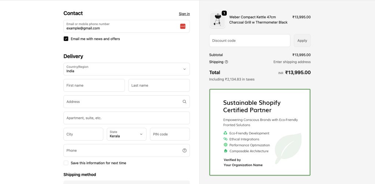This screenshot has height=184, width=375.
Task: Click the Delivery section heading
Action: pyautogui.click(x=73, y=56)
